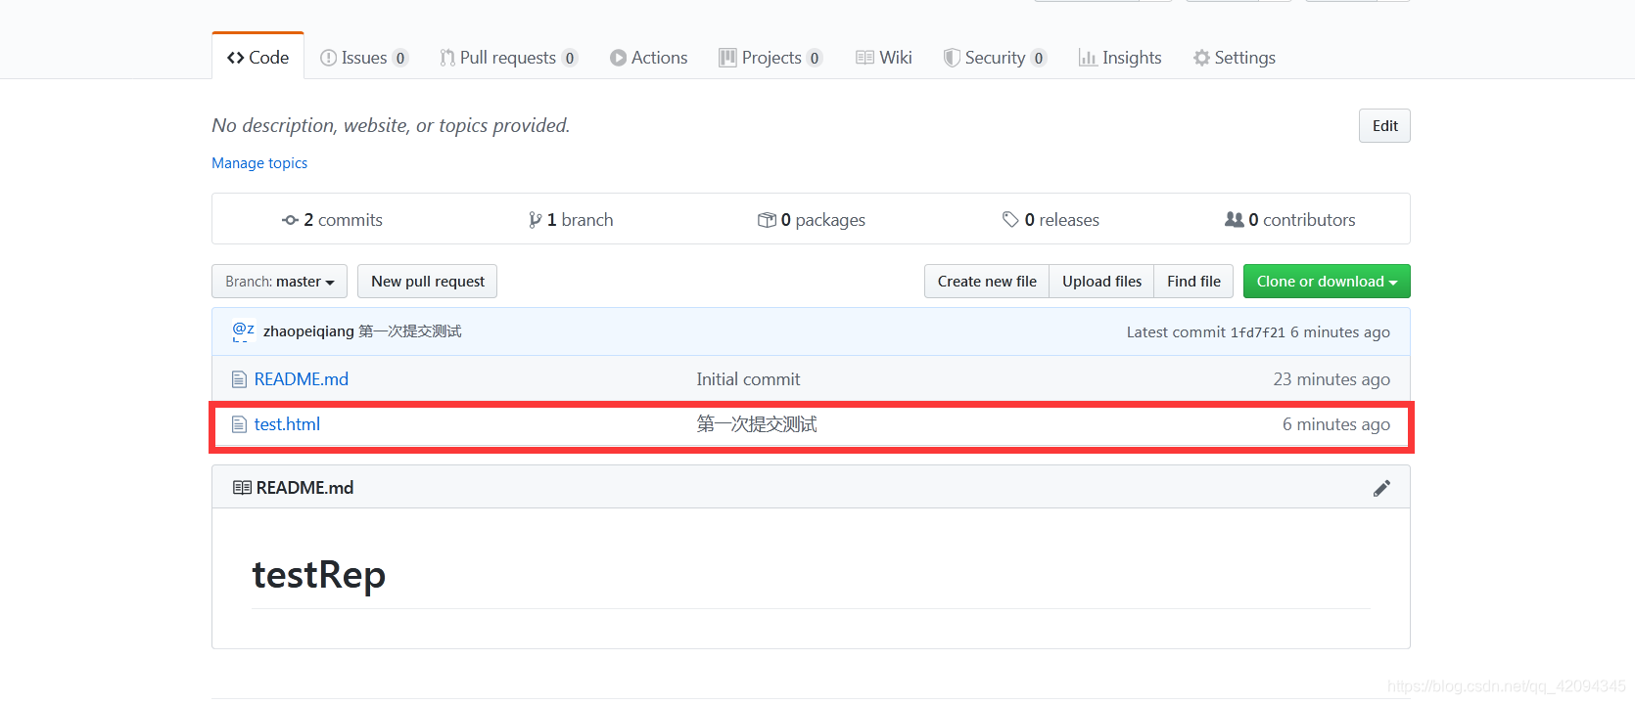Open latest commit hash 1fd7f21
The height and width of the screenshot is (704, 1635).
[x=1257, y=332]
